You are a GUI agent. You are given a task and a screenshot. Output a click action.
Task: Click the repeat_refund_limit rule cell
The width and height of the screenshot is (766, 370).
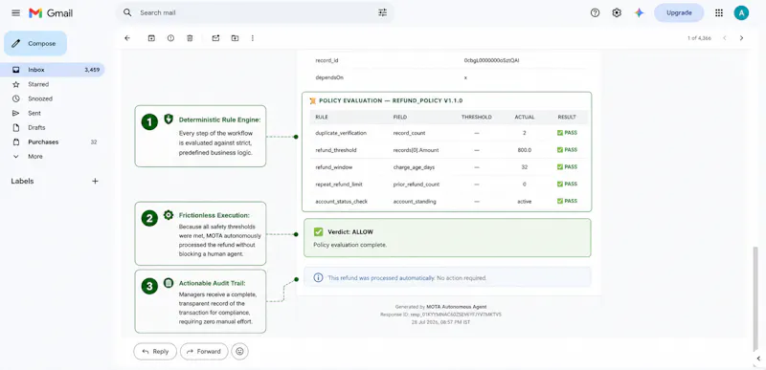pyautogui.click(x=339, y=185)
